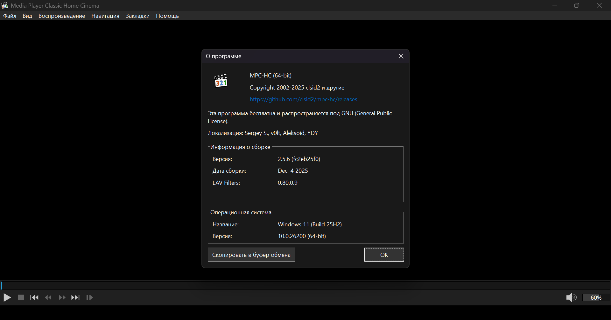The image size is (611, 320).
Task: Open the Воспроизведение menu
Action: (62, 16)
